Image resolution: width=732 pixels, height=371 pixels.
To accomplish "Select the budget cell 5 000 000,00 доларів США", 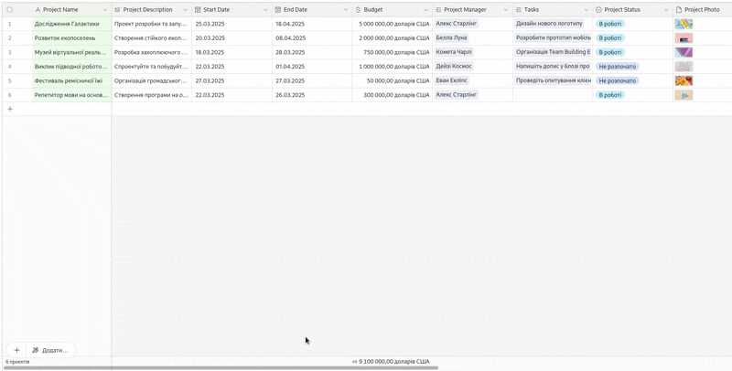I will 393,24.
